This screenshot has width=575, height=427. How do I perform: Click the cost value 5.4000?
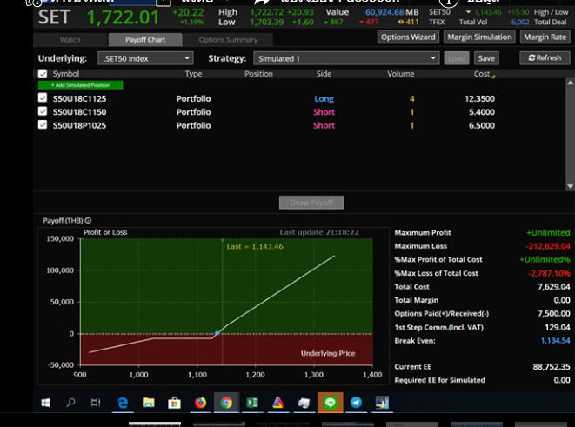[x=482, y=112]
